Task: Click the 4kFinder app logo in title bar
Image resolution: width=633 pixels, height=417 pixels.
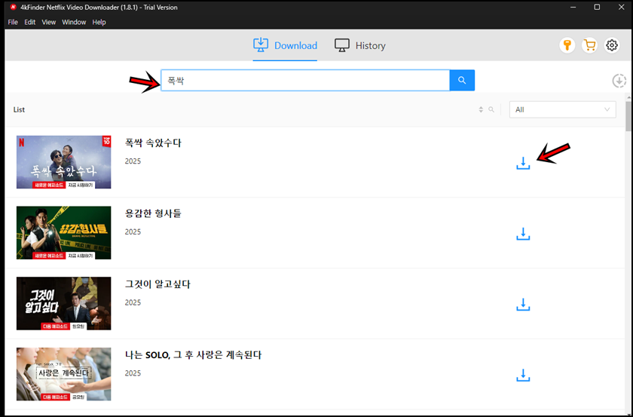Action: coord(14,8)
